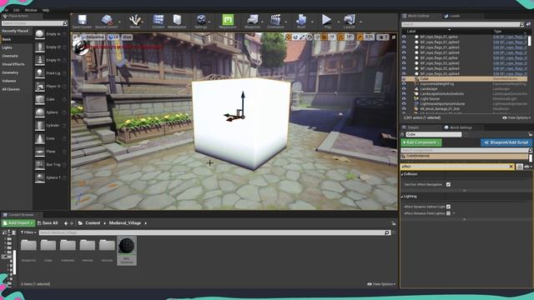Select Cone in Place Actors list

coord(50,138)
